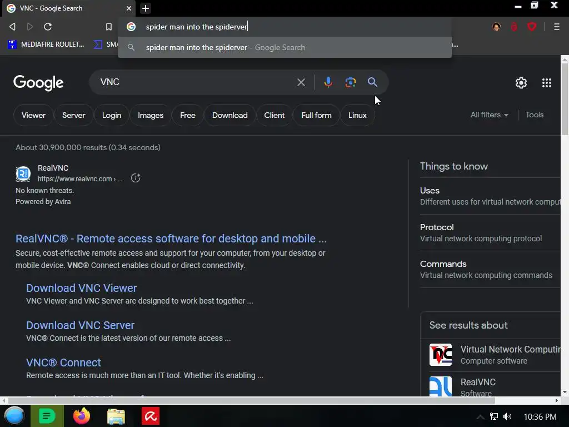
Task: Click the scroll down arrow
Action: pos(565,392)
